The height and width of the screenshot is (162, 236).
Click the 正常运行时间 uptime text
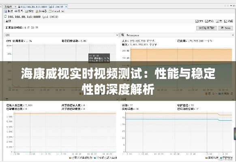coord(21,28)
